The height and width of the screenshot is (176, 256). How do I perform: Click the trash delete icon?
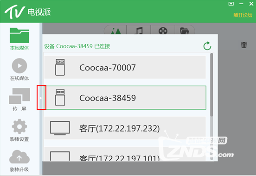244,45
